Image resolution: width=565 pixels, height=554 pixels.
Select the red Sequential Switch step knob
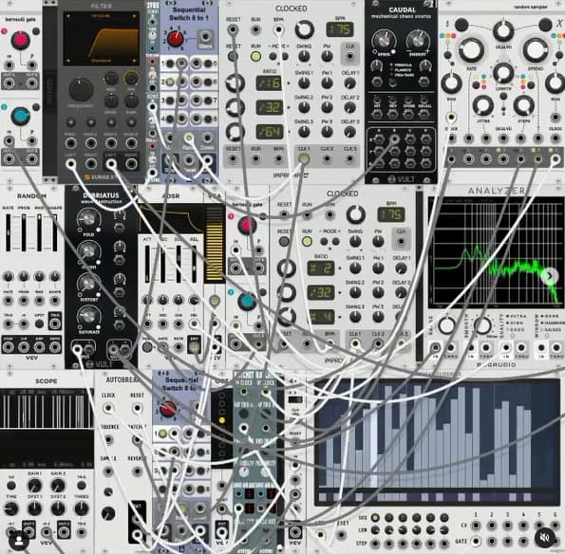point(175,39)
